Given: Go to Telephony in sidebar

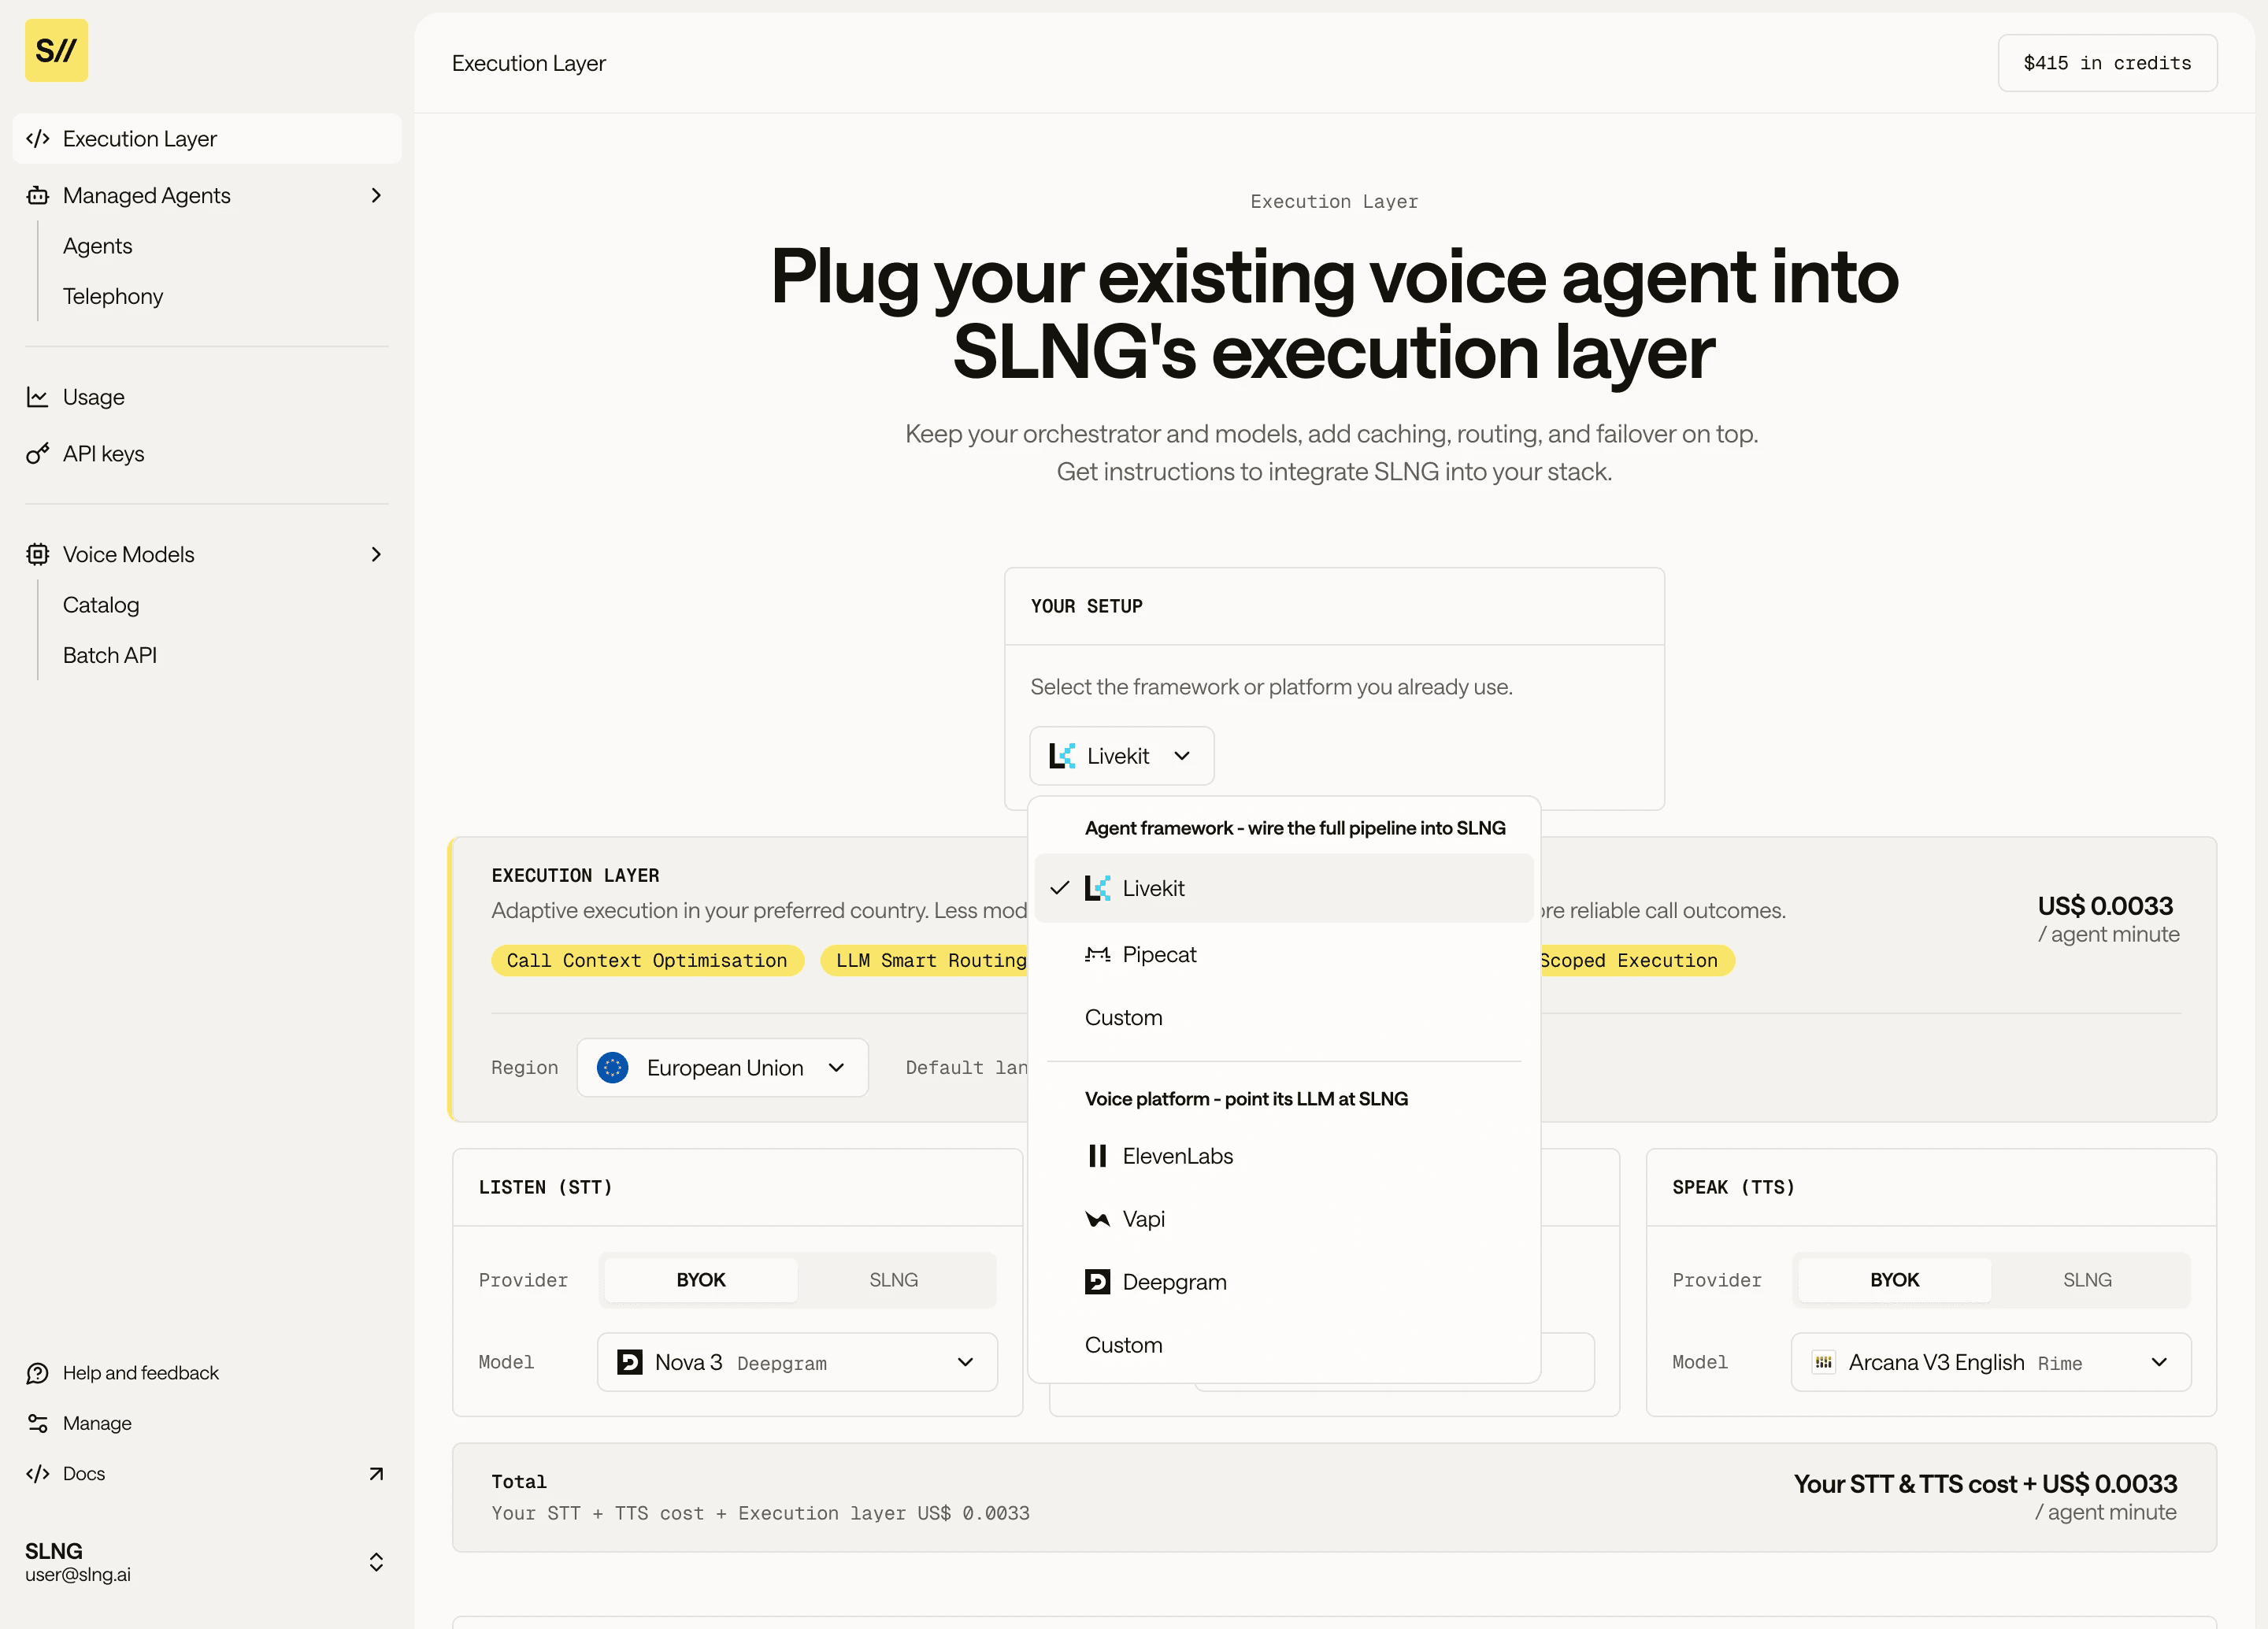Looking at the screenshot, I should pos(113,296).
